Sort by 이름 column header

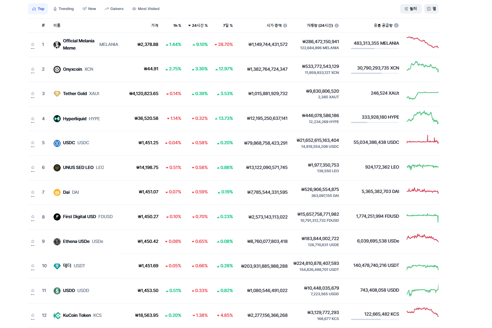coord(57,26)
